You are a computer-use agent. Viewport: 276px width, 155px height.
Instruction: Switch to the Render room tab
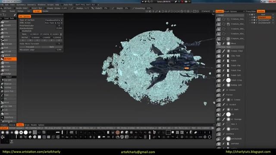(45, 11)
